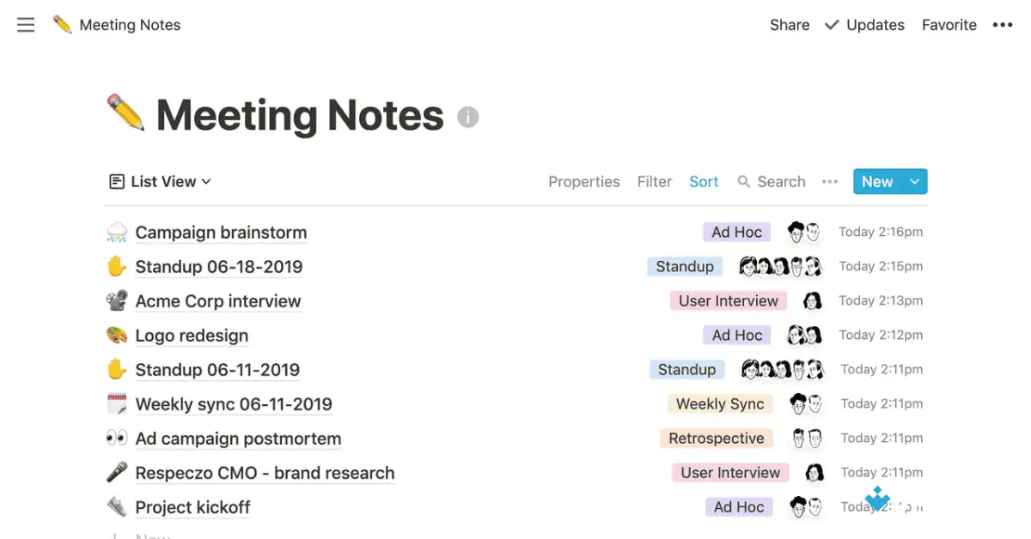The image size is (1031, 539).
Task: Click the blue New button
Action: tap(876, 181)
